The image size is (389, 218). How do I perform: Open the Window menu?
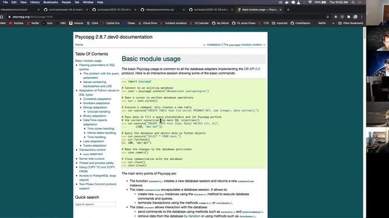pyautogui.click(x=88, y=2)
